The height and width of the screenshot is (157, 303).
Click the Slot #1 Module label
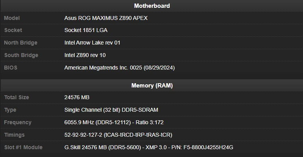(x=23, y=147)
